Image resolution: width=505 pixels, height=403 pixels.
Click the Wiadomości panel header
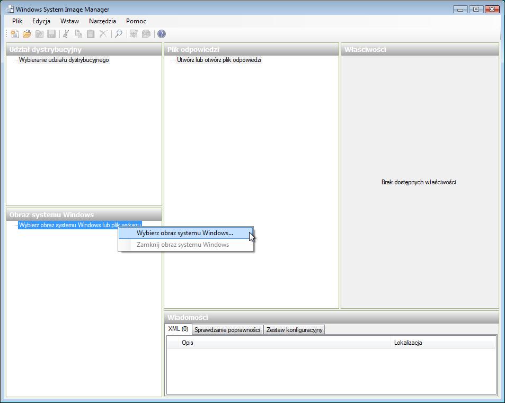click(x=331, y=317)
